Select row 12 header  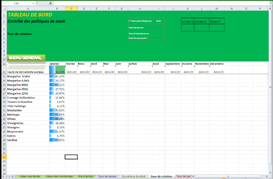pyautogui.click(x=3, y=72)
